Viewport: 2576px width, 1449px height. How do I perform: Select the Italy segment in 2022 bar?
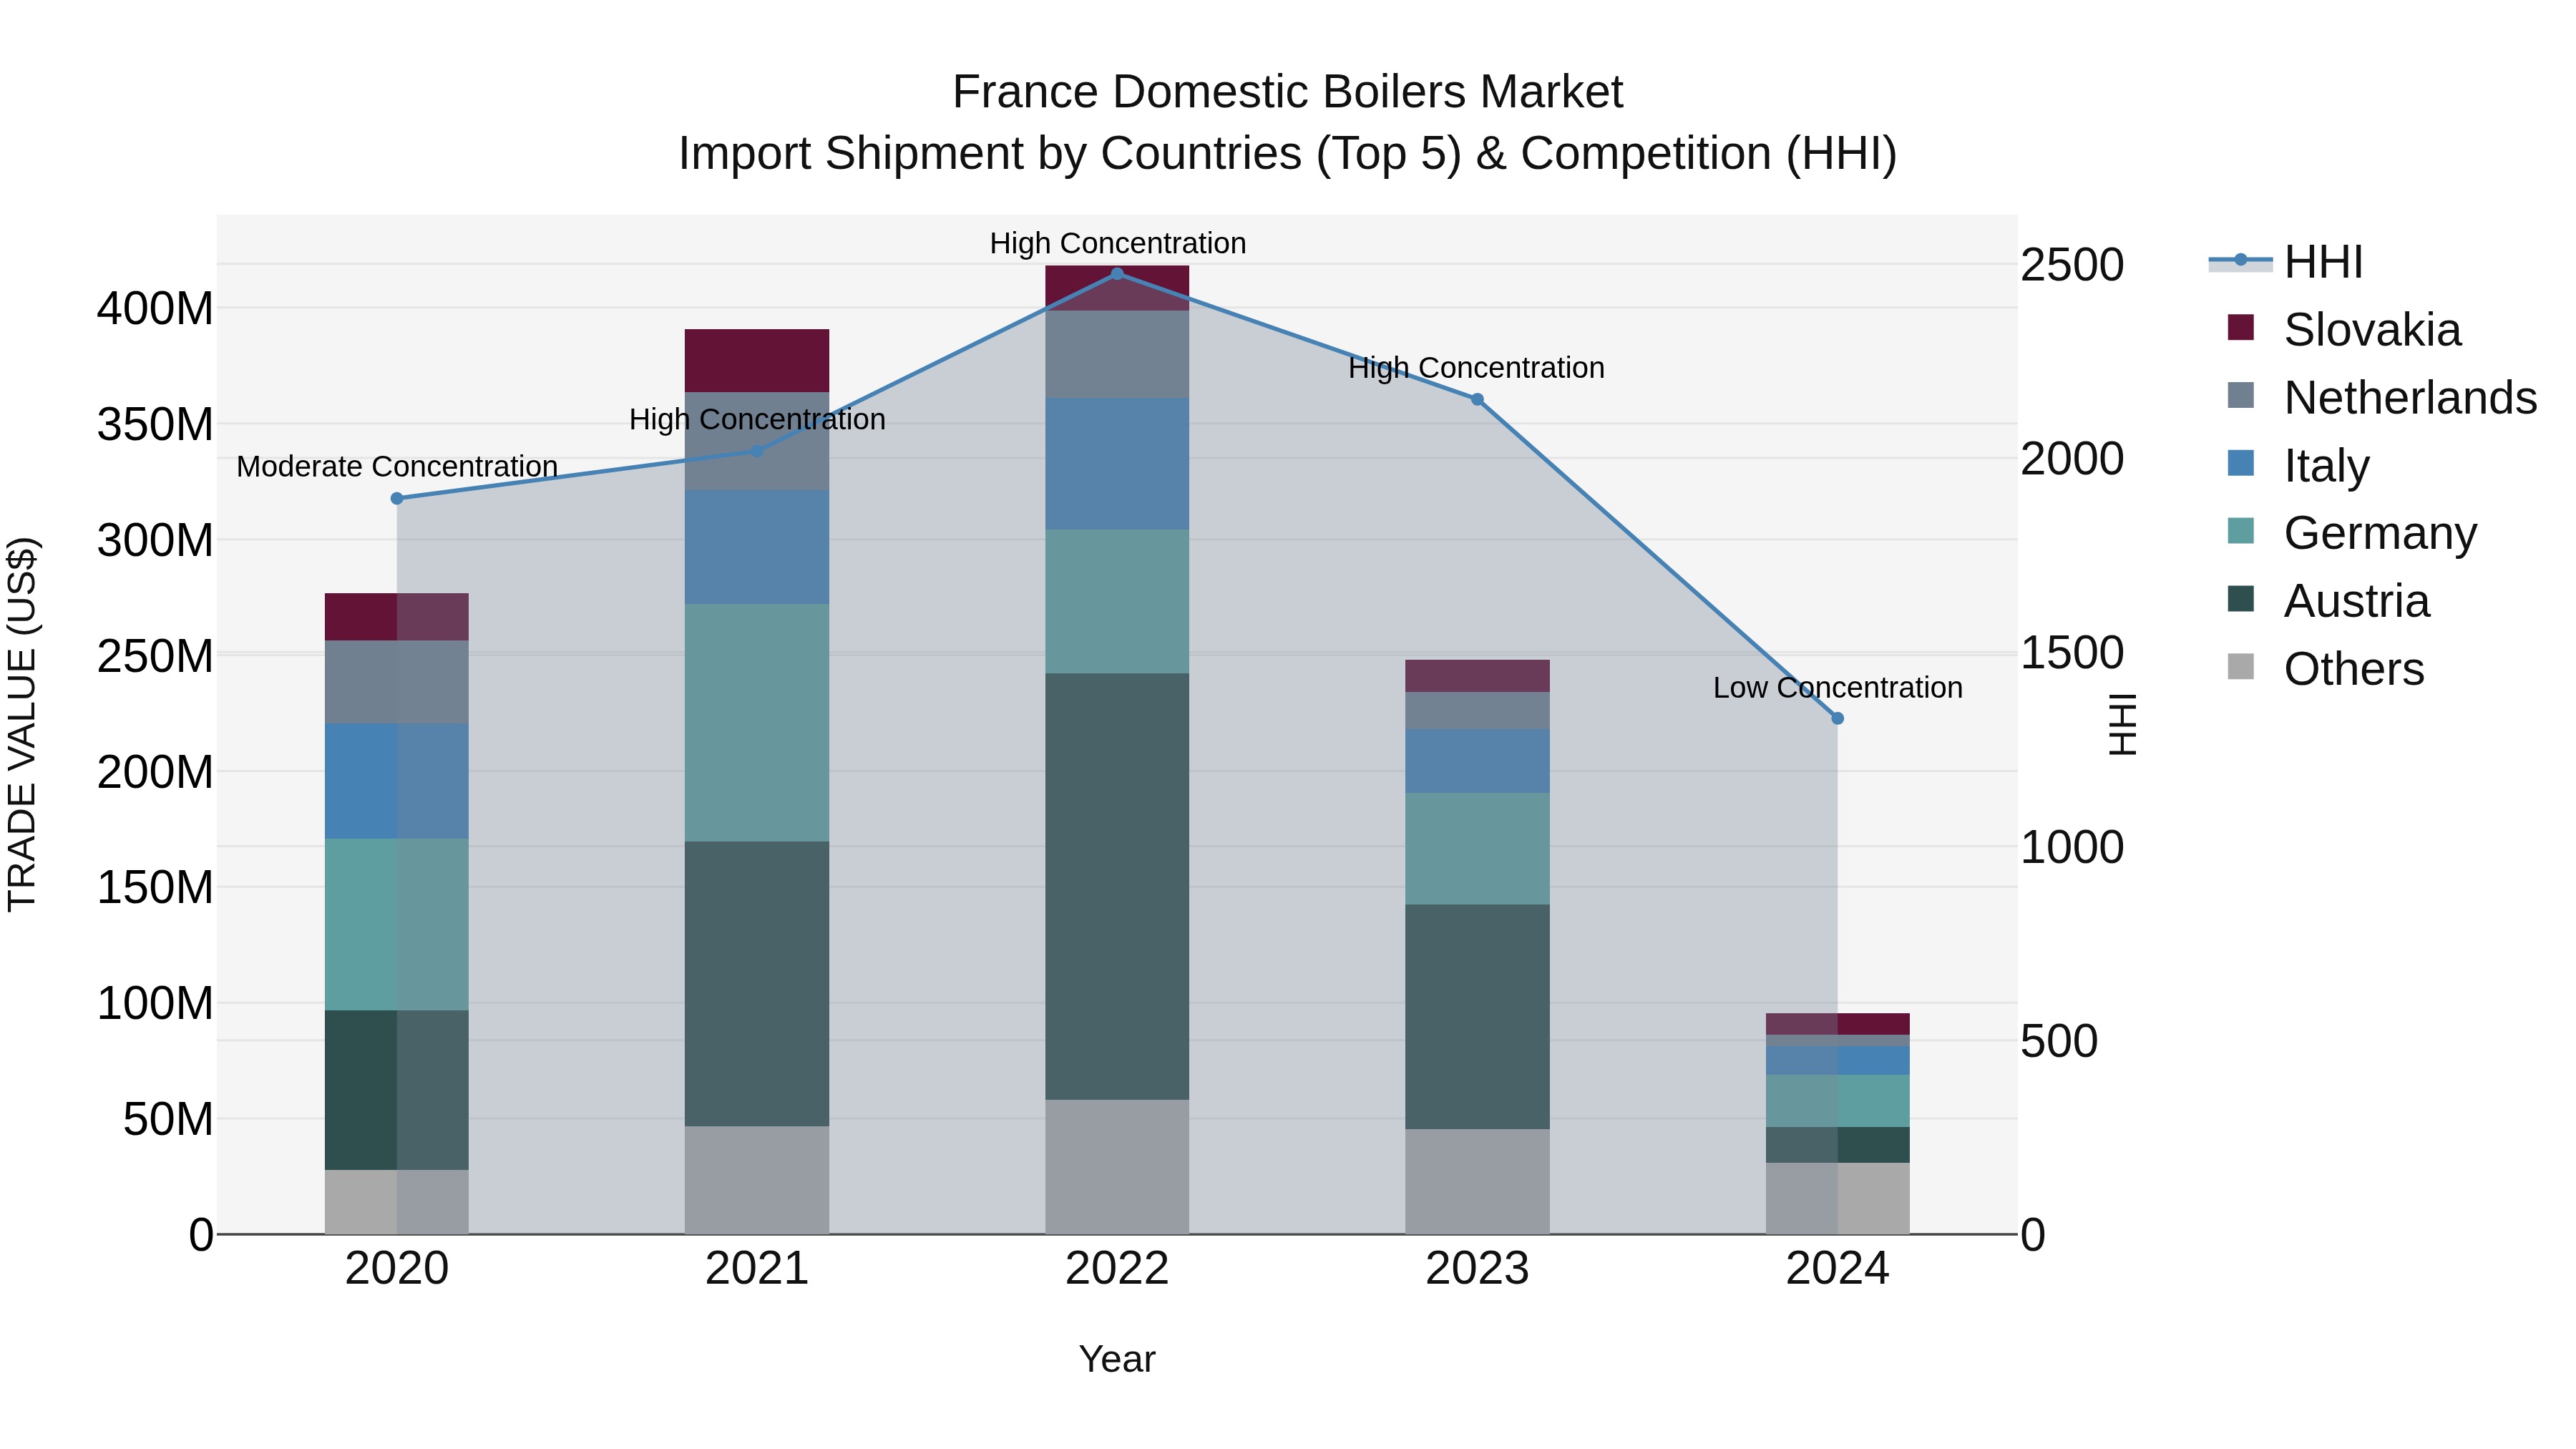(x=1117, y=464)
